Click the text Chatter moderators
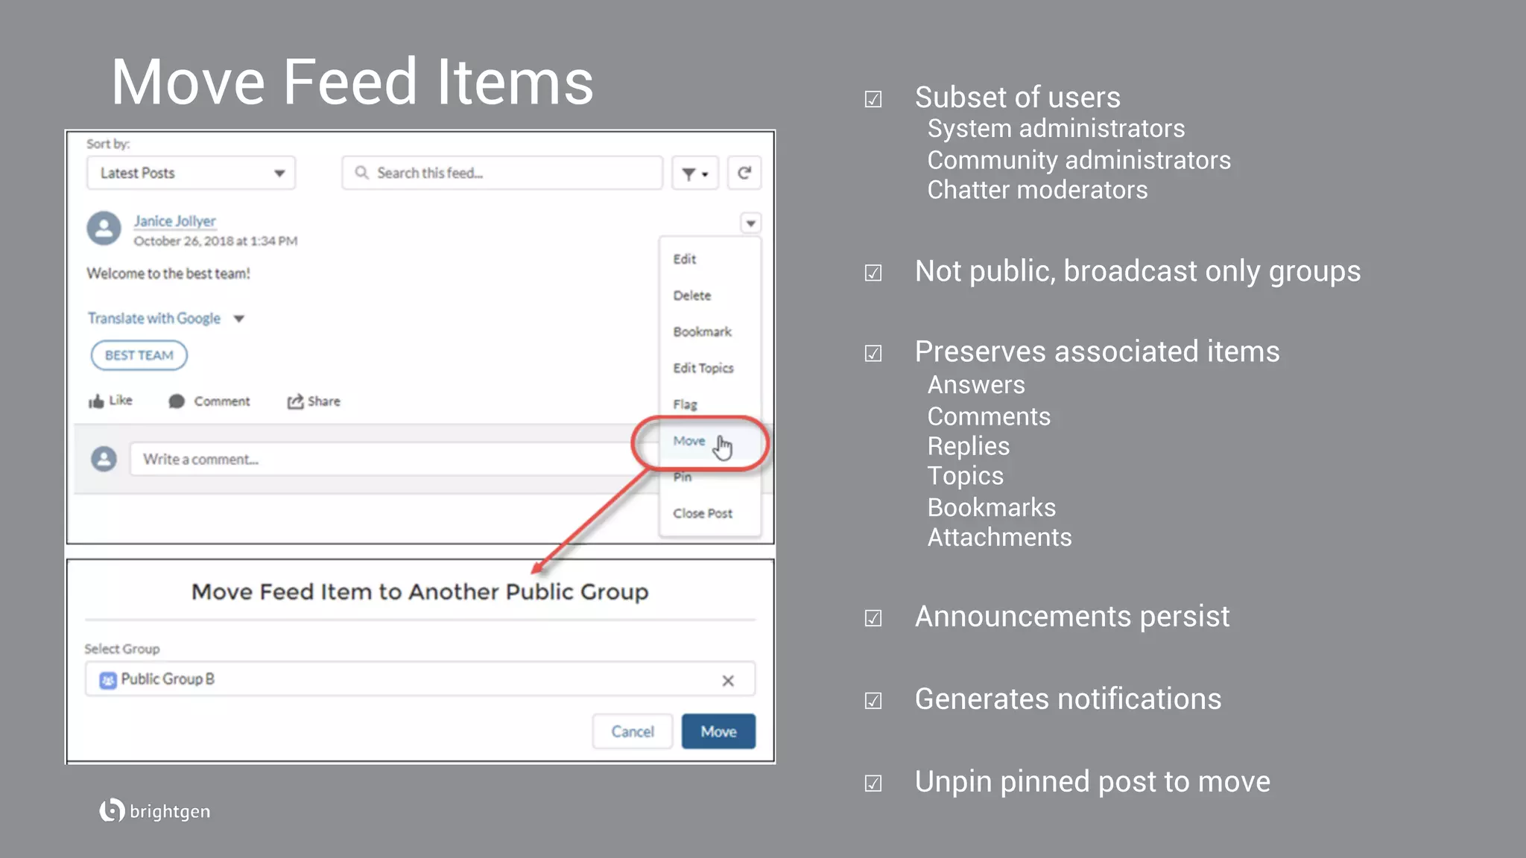Screen dimensions: 1526x858 tap(1037, 190)
